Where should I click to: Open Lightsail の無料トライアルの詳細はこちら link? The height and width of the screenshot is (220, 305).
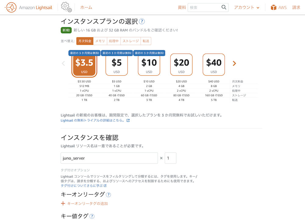coord(95,121)
